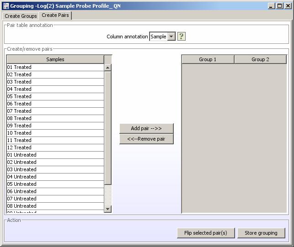This screenshot has height=247, width=294.
Task: Click the Remove pair button
Action: [x=146, y=139]
